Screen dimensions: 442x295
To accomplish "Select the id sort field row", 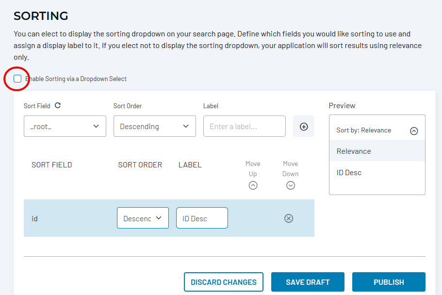I will [x=68, y=218].
